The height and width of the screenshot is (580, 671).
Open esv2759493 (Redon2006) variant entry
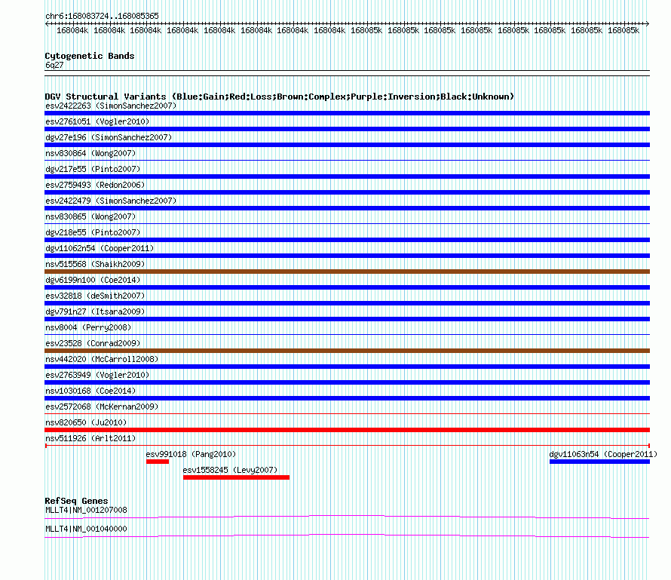95,185
